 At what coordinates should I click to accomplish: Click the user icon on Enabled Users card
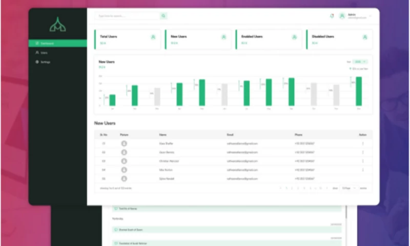[294, 37]
